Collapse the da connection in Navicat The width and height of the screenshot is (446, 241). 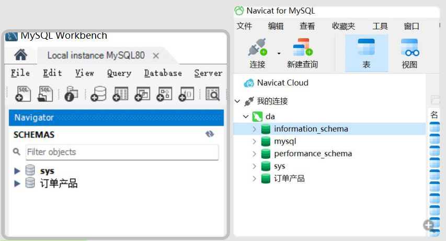[x=246, y=117]
